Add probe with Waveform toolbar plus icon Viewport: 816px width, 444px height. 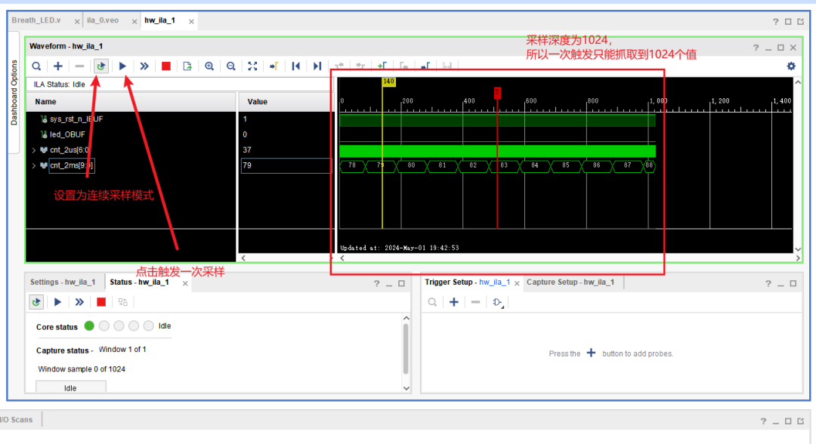[x=57, y=66]
